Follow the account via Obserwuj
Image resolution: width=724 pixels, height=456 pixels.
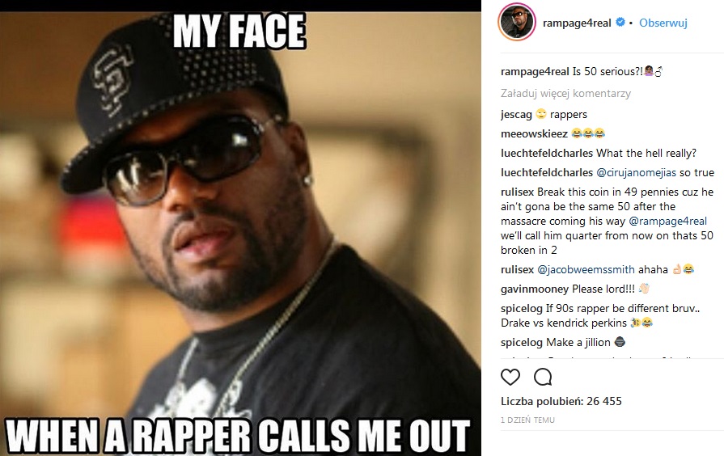pos(663,23)
